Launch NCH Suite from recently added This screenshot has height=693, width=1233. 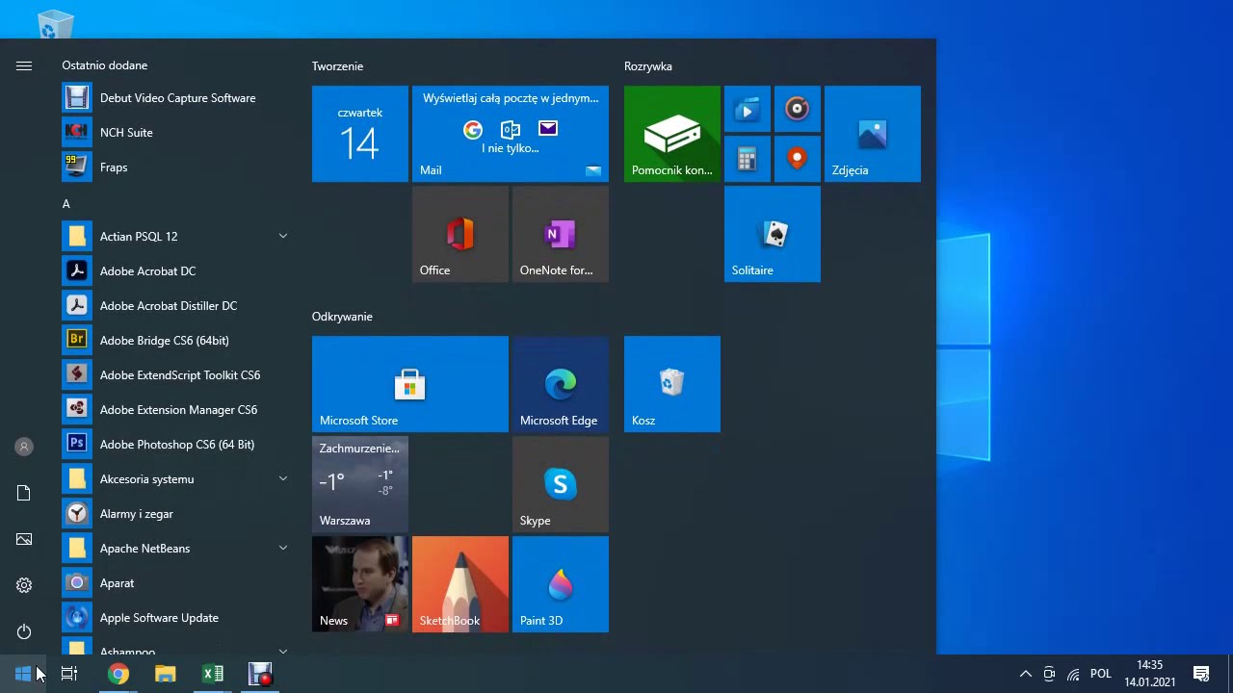tap(177, 133)
